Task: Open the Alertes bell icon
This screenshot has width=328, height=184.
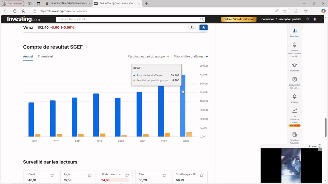Action: click(x=294, y=97)
